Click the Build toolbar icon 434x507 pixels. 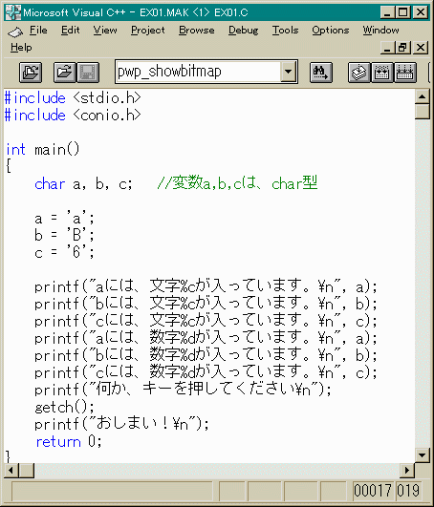pos(381,72)
